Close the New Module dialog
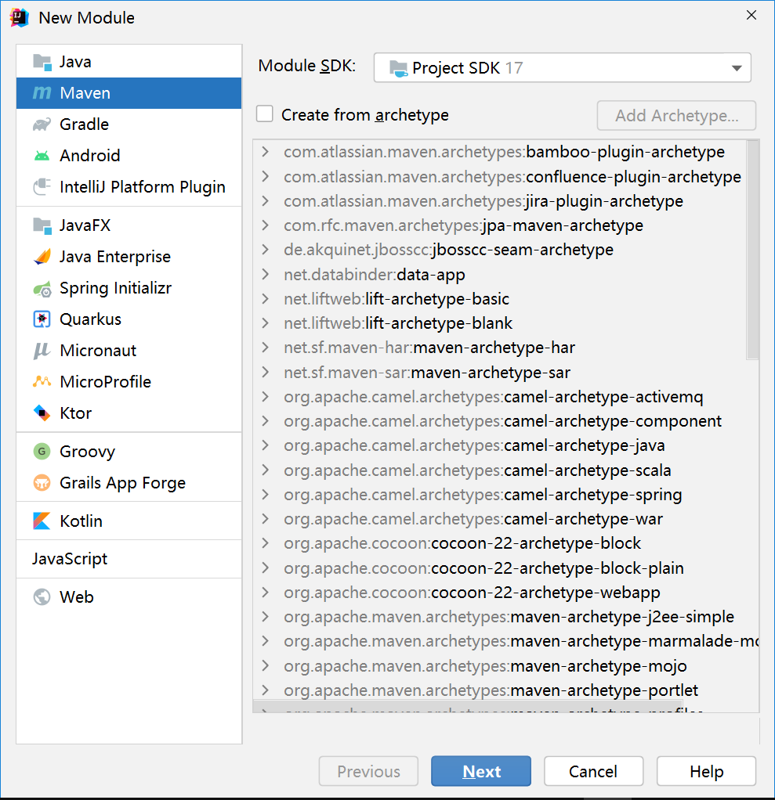The image size is (775, 800). (751, 16)
